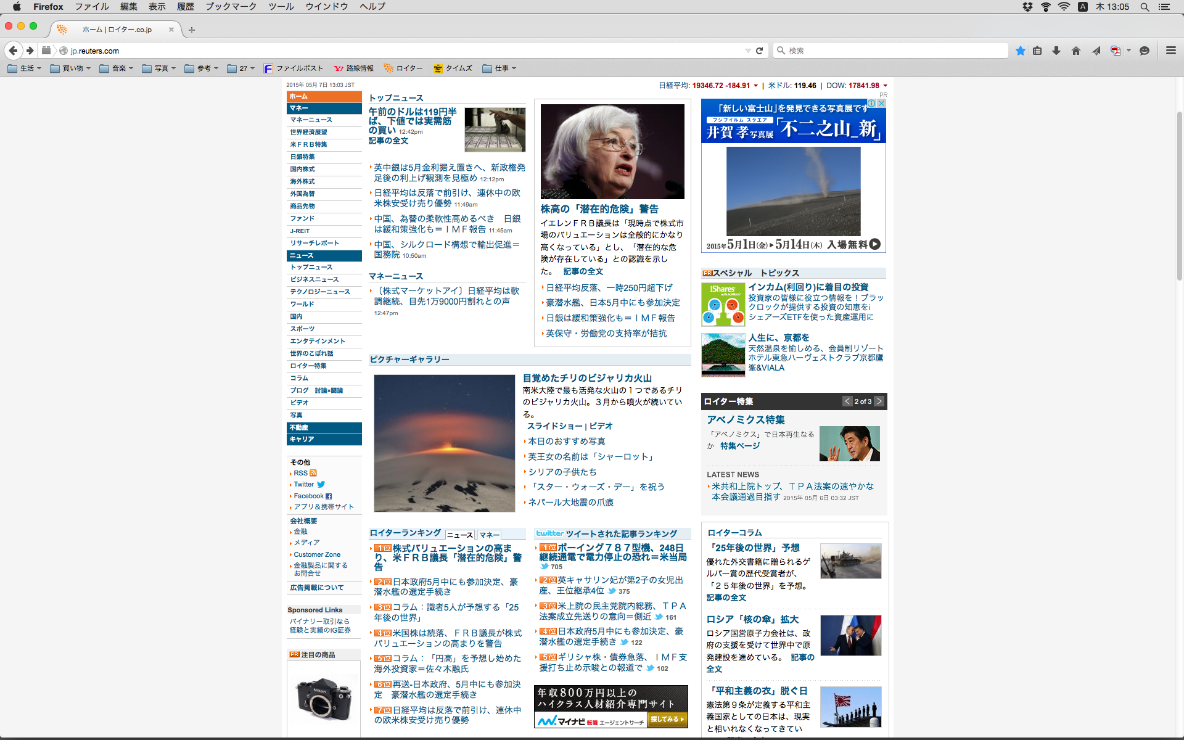Click the Home icon in toolbar
1184x740 pixels.
pyautogui.click(x=1076, y=51)
